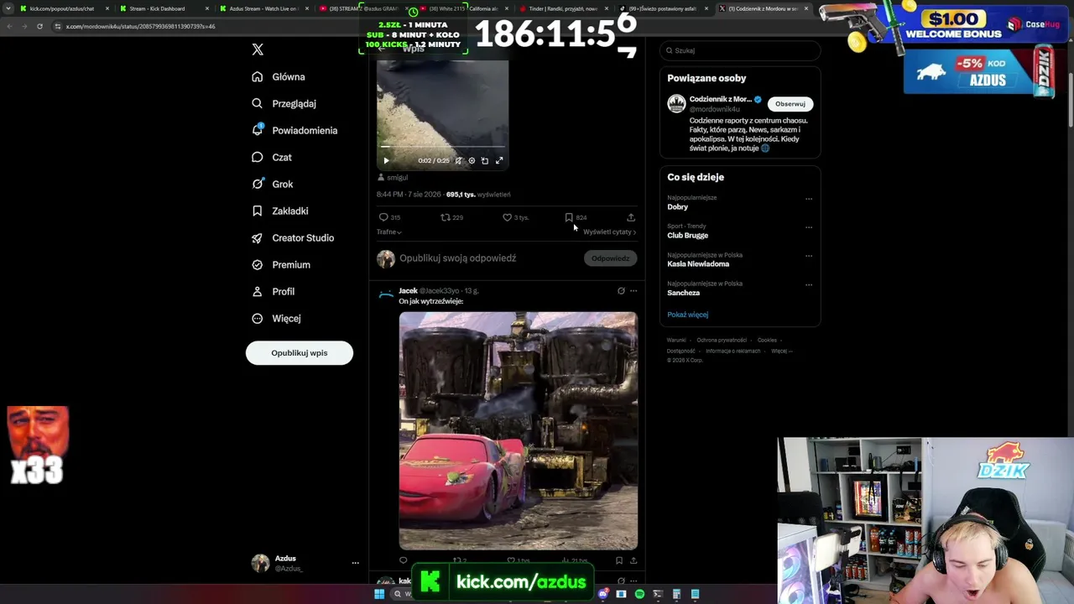Open Creator Studio
The width and height of the screenshot is (1074, 604).
[x=293, y=237]
